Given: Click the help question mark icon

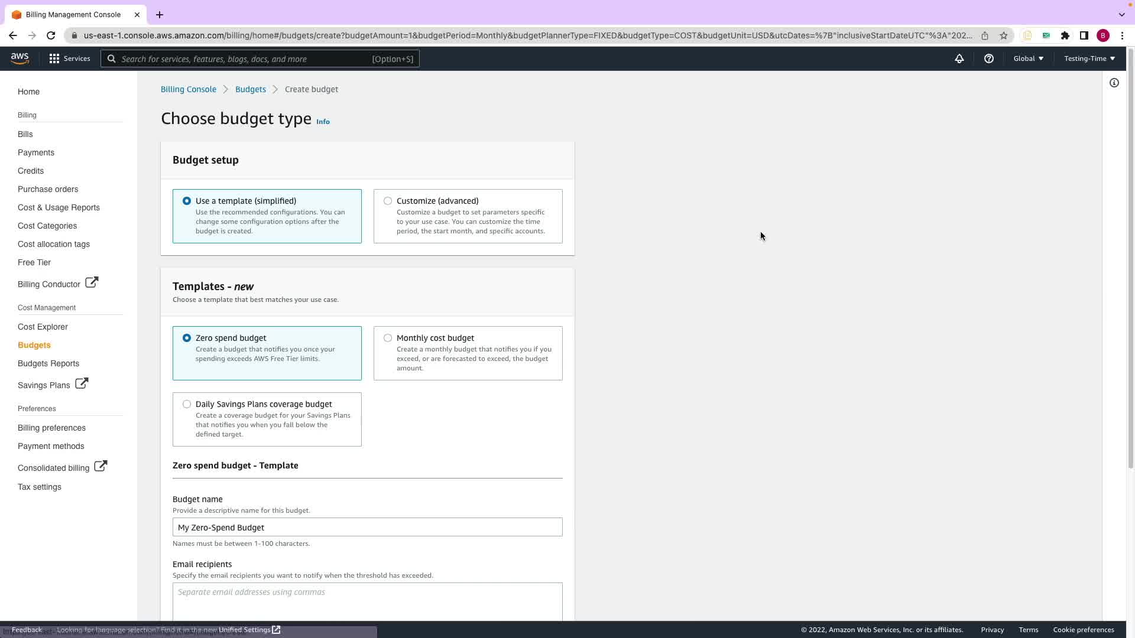Looking at the screenshot, I should tap(988, 58).
